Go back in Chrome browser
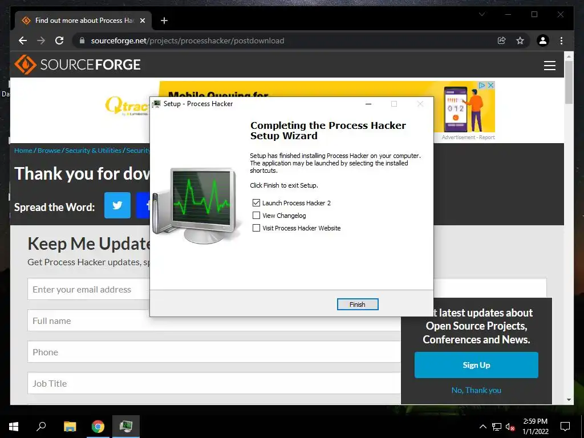The height and width of the screenshot is (438, 584). [23, 40]
